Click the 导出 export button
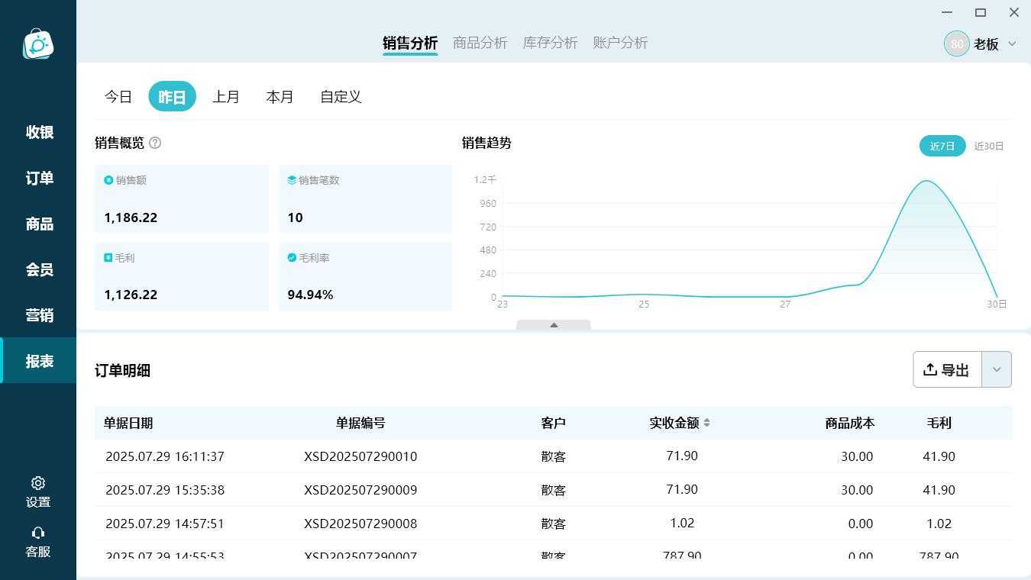The image size is (1031, 580). pos(947,369)
